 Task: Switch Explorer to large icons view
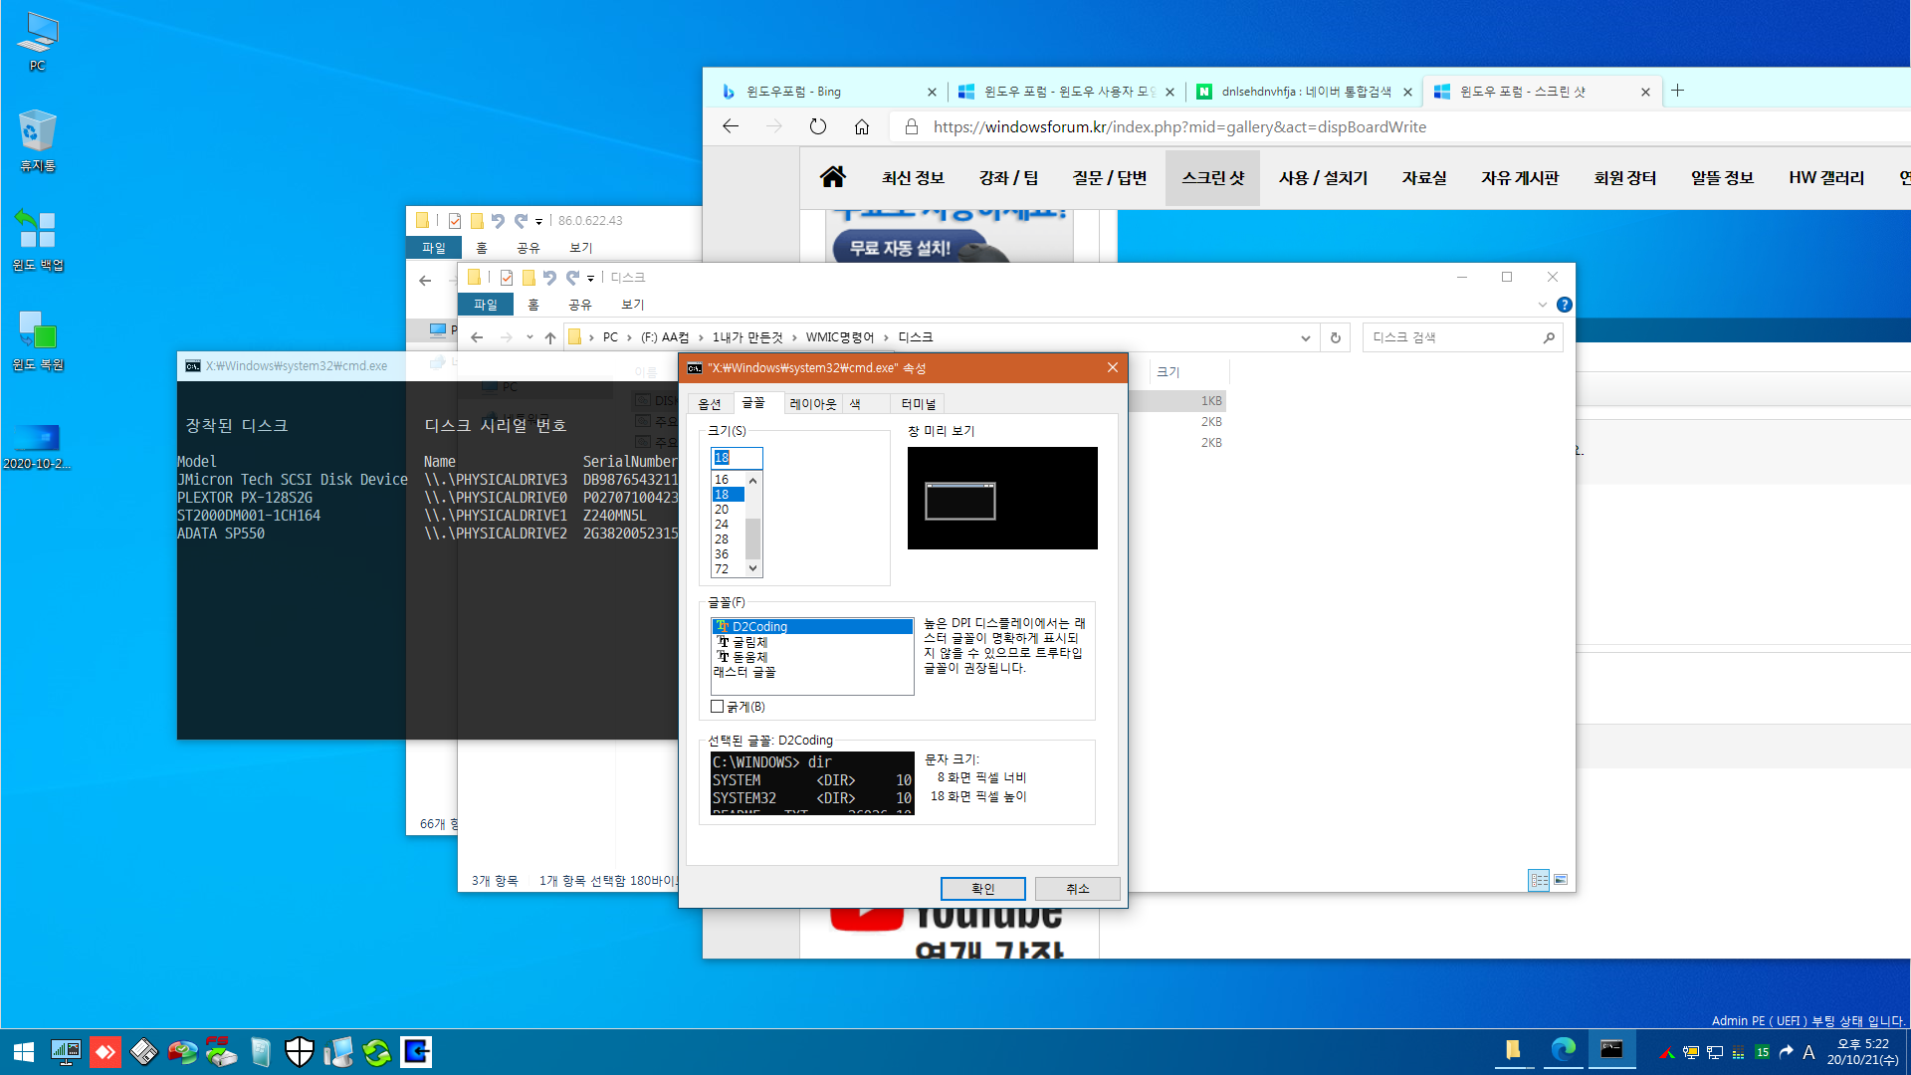[x=1561, y=880]
